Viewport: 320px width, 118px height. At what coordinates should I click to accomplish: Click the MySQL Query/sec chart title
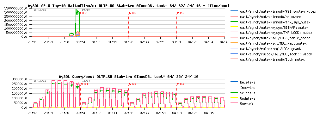[129, 77]
